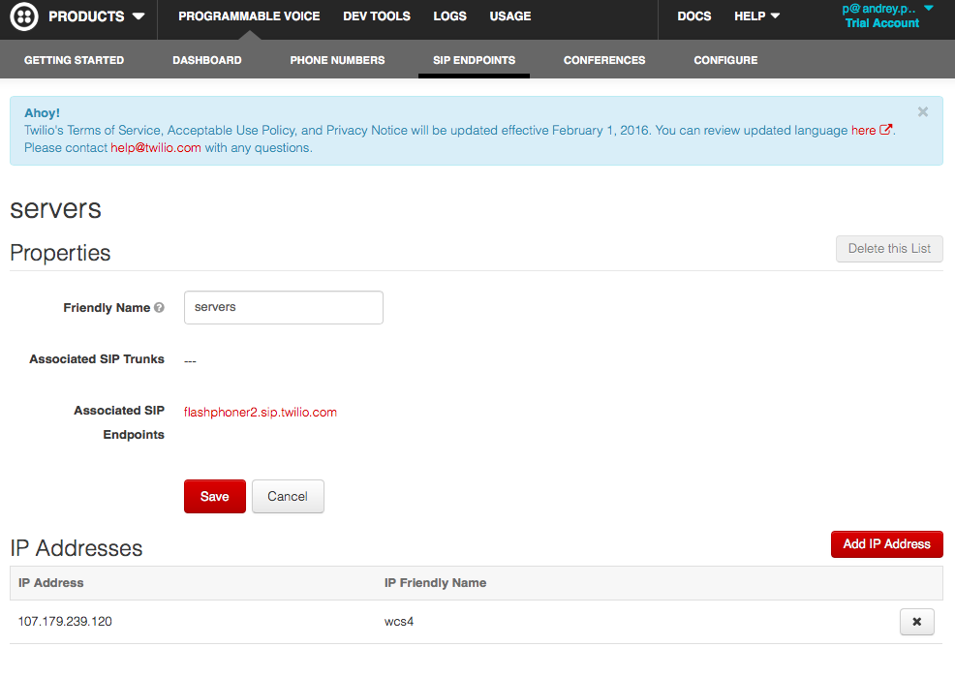Click Friendly Name help question icon
The image size is (955, 678).
tap(159, 308)
